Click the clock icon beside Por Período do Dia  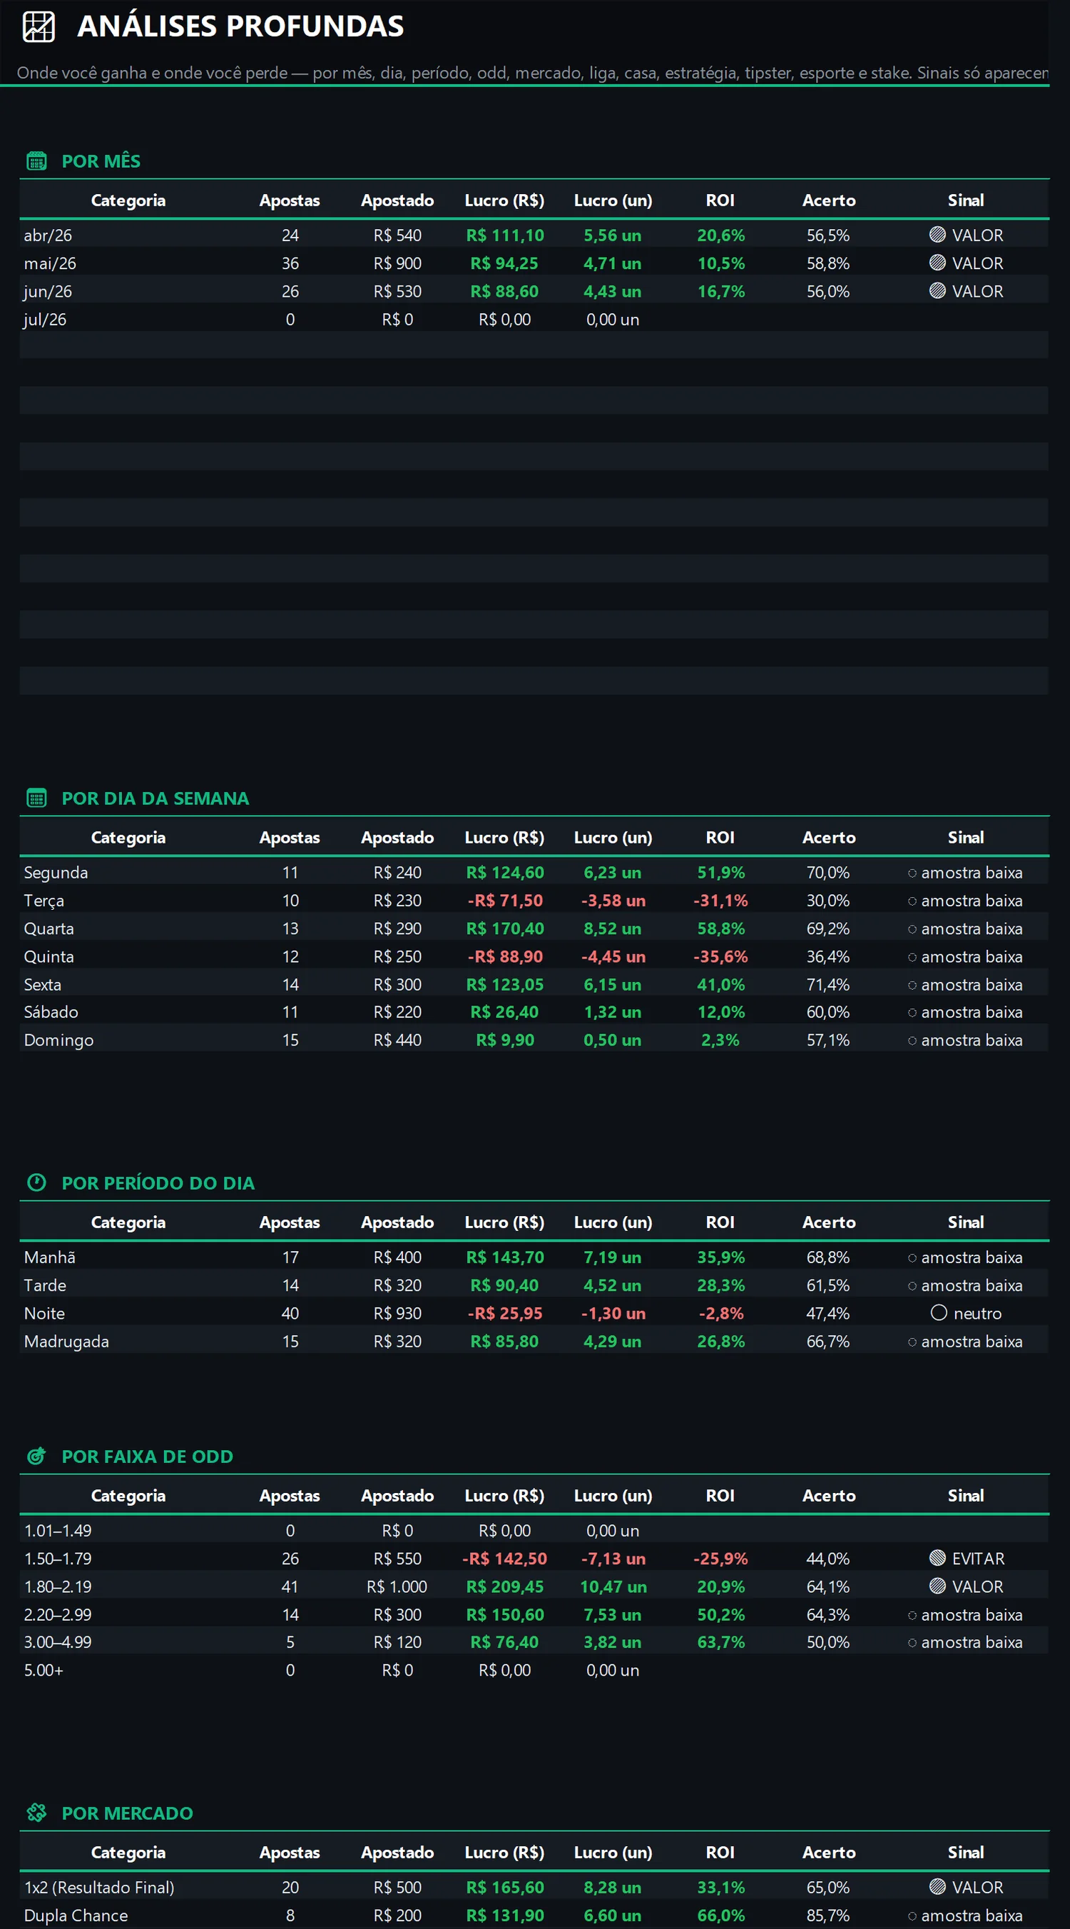[36, 1183]
